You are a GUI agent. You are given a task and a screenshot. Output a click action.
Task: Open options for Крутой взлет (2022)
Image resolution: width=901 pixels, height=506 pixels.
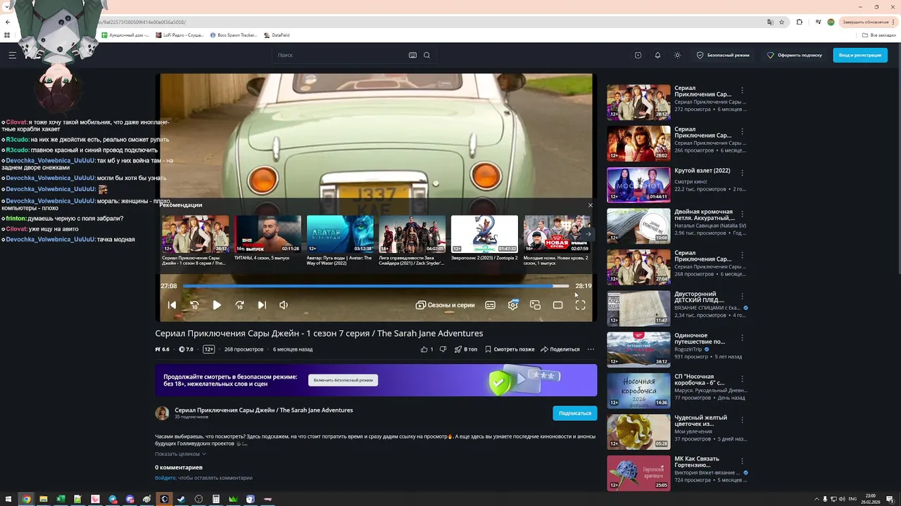pos(742,173)
